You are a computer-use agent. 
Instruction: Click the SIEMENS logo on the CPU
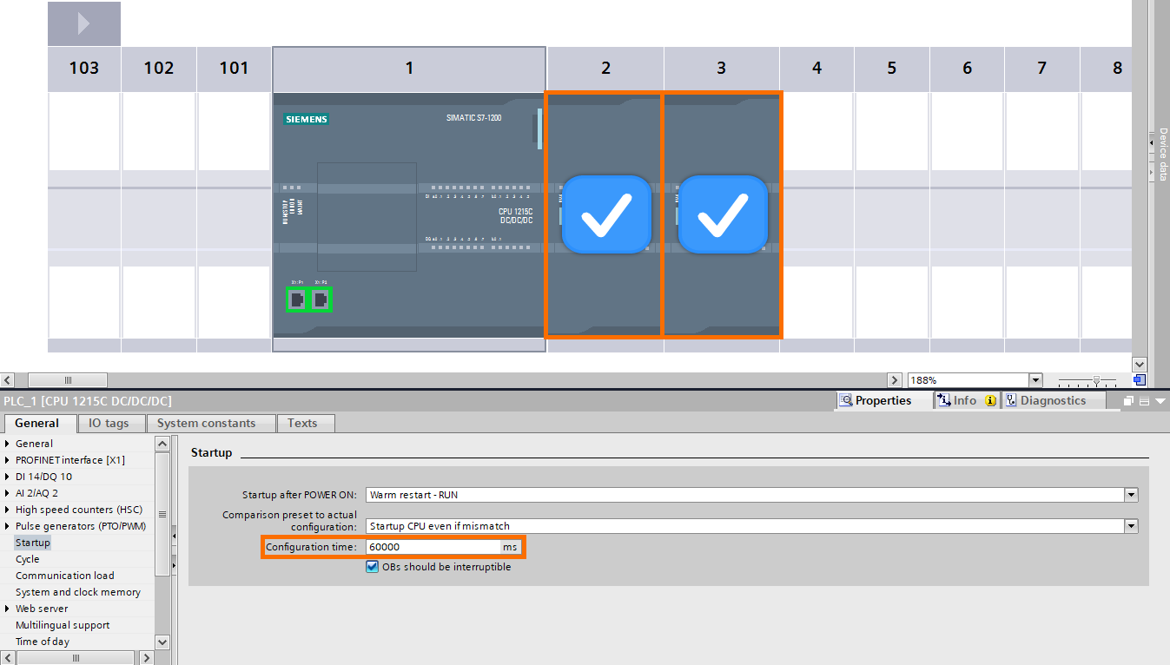point(306,119)
